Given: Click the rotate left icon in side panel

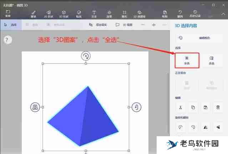Looking at the screenshot, I should coord(181,127).
